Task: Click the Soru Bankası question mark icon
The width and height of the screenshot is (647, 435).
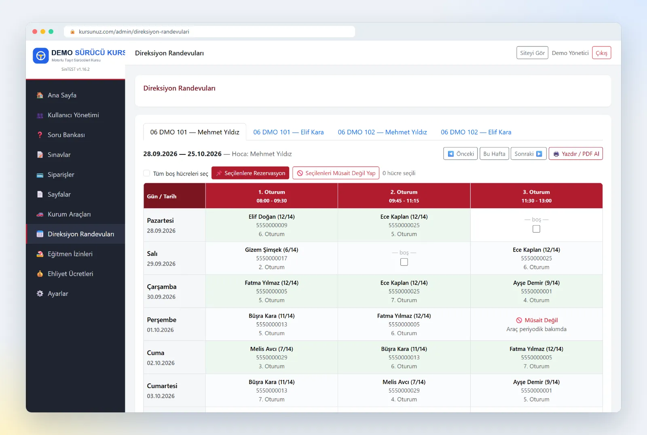Action: point(40,135)
